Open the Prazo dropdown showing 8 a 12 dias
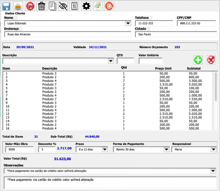The image size is (220, 191). coord(105,149)
